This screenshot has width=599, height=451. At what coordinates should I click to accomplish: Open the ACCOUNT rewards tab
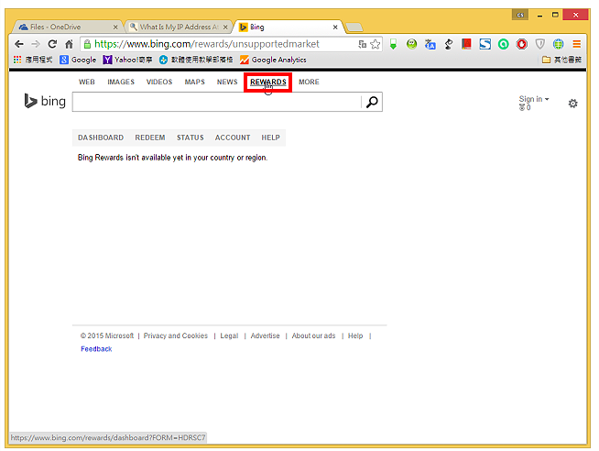point(233,137)
